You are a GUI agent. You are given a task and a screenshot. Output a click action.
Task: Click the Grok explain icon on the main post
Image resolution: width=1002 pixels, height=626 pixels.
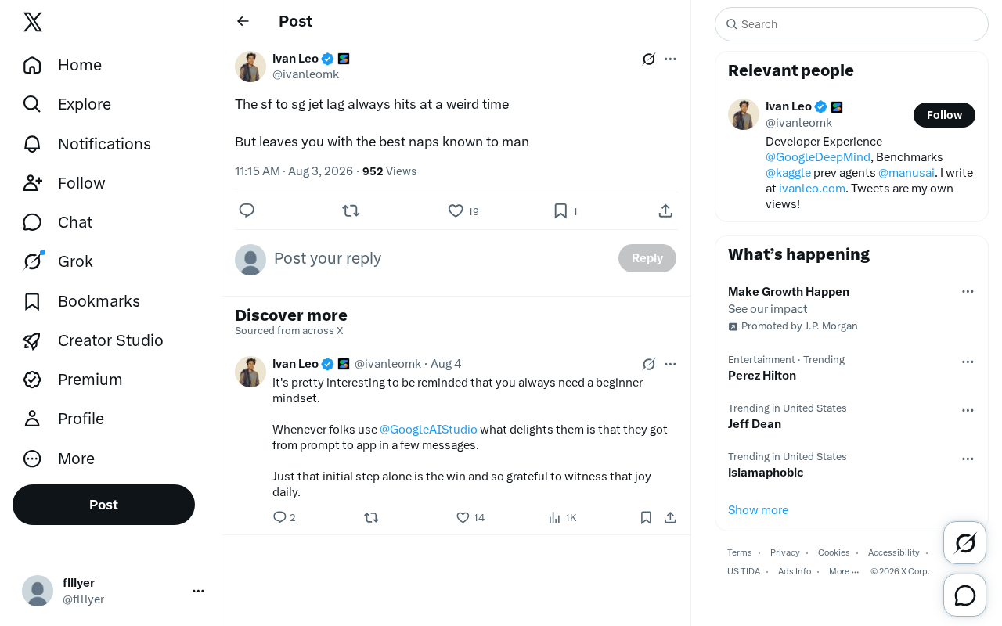click(649, 59)
